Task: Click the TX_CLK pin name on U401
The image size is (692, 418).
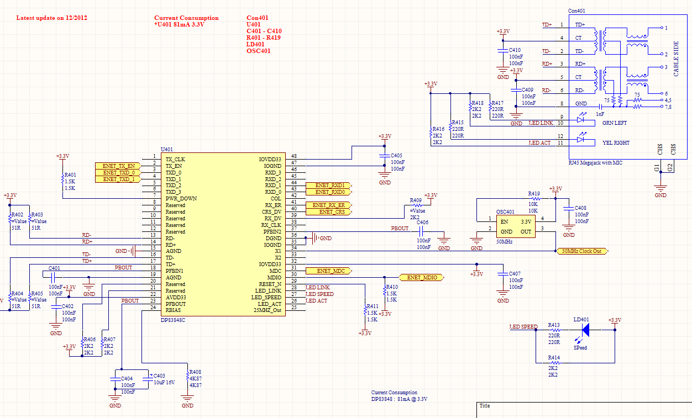Action: tap(175, 159)
